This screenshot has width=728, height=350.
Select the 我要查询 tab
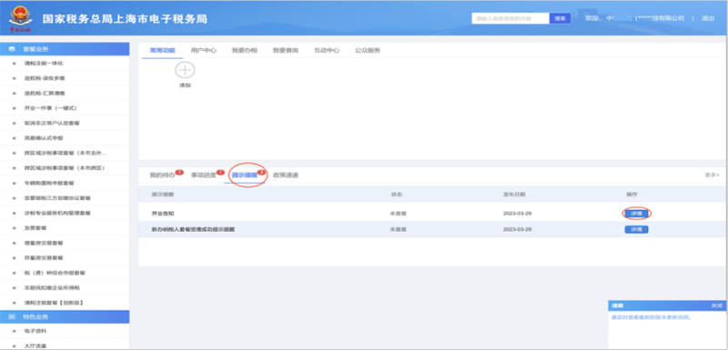click(x=286, y=51)
